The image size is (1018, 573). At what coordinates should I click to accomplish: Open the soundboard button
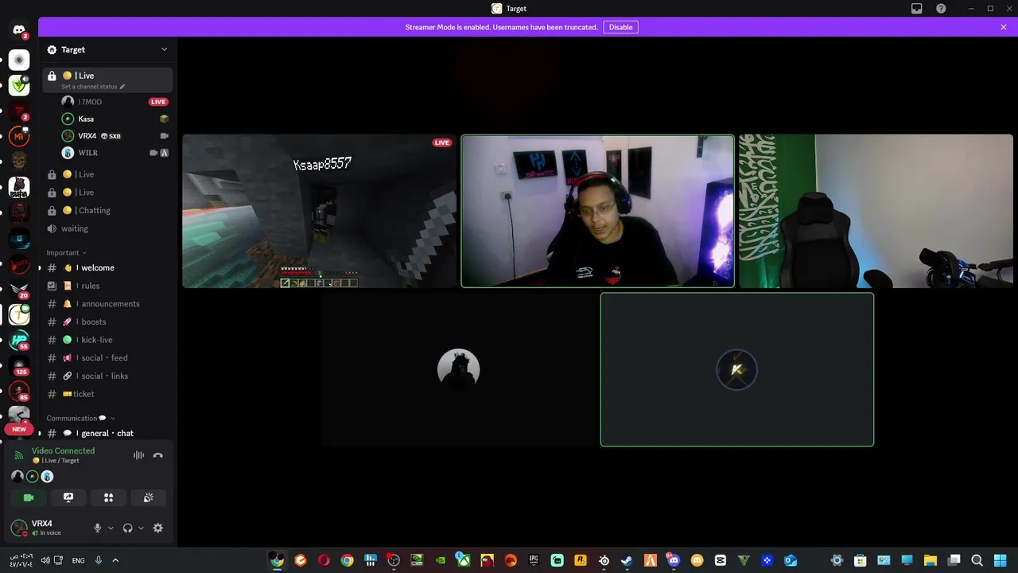(148, 497)
